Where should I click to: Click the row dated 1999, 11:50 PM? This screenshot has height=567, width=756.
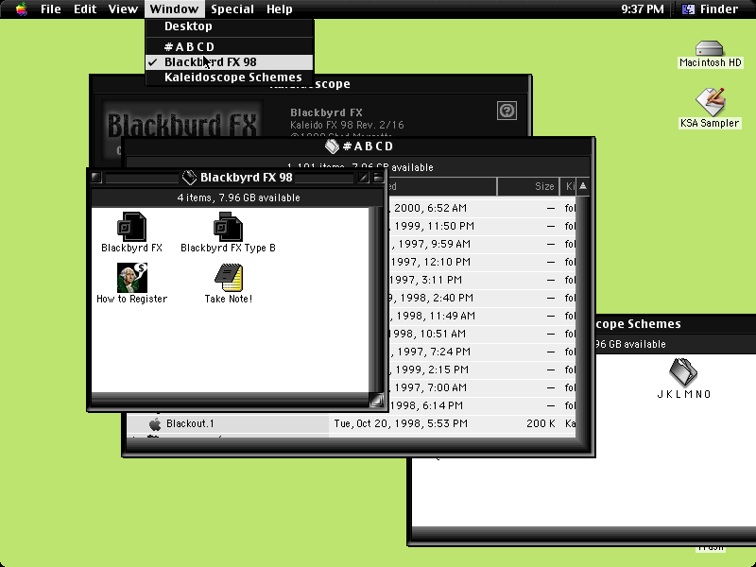[x=481, y=226]
